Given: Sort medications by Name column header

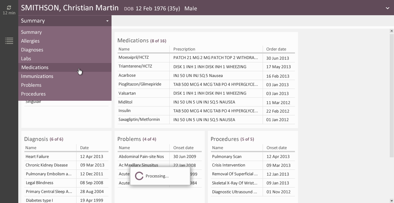Looking at the screenshot, I should coord(124,49).
